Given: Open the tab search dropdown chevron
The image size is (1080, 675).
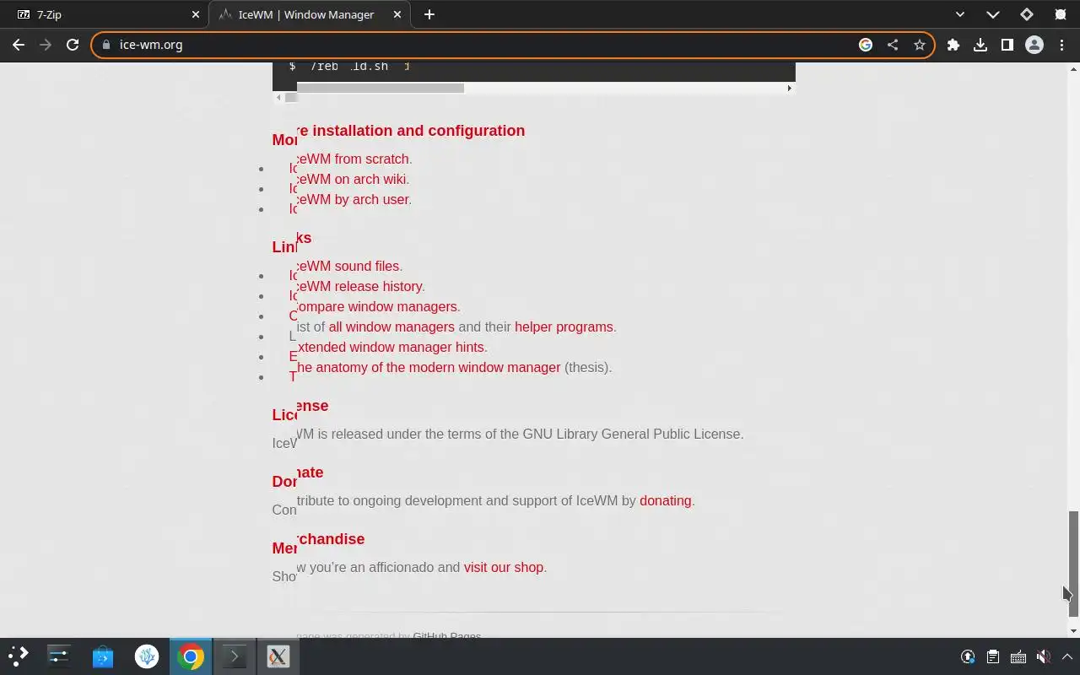Looking at the screenshot, I should tap(960, 14).
